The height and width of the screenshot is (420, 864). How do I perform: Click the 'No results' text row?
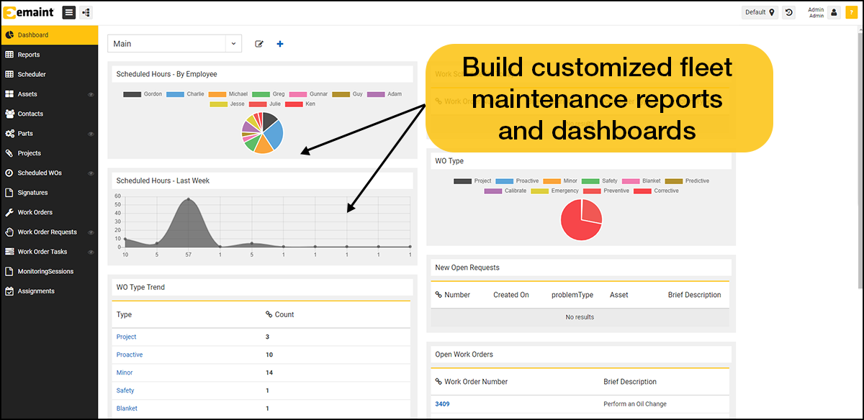click(580, 317)
